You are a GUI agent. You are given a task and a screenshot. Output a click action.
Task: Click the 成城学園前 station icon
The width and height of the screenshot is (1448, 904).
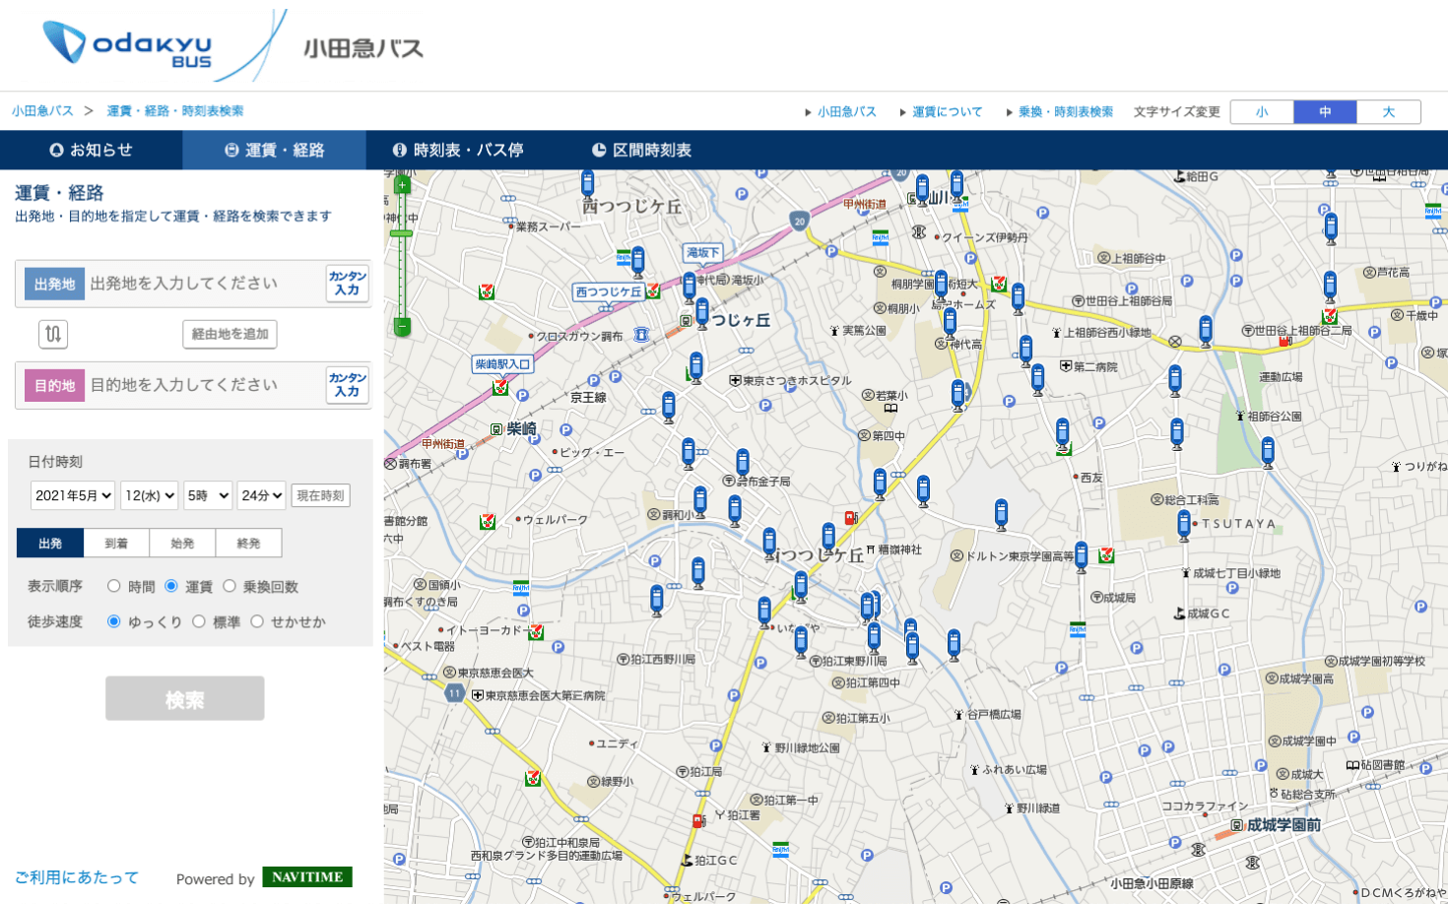coord(1237,825)
